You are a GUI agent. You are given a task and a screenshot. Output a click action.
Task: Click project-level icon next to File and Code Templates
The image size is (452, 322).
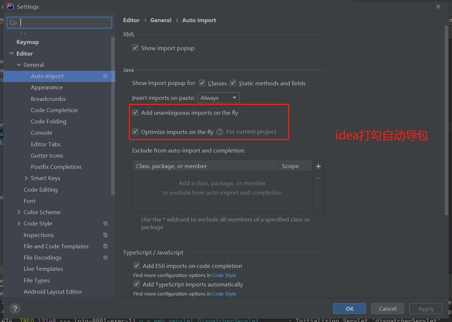point(105,246)
